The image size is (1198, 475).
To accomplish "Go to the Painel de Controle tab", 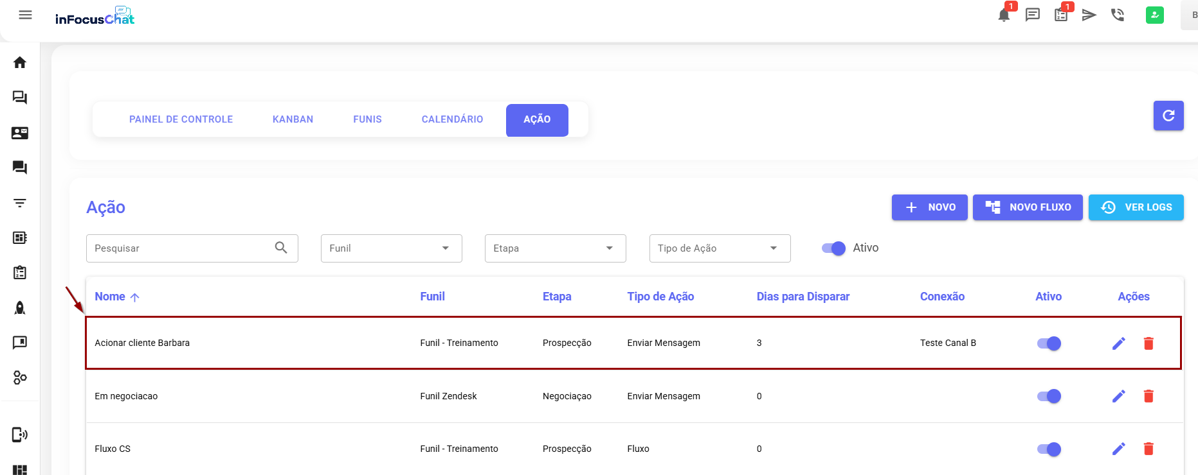I will click(181, 119).
